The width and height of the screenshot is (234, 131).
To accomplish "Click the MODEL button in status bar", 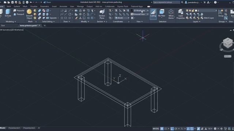I will (156, 128).
